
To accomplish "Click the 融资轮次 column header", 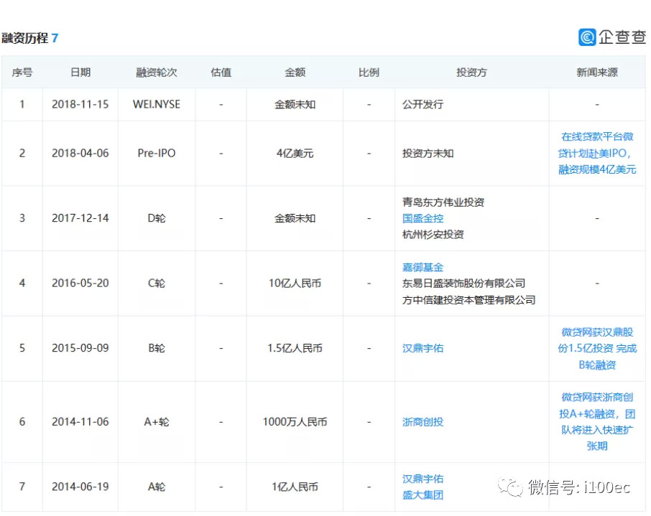I will (x=157, y=72).
